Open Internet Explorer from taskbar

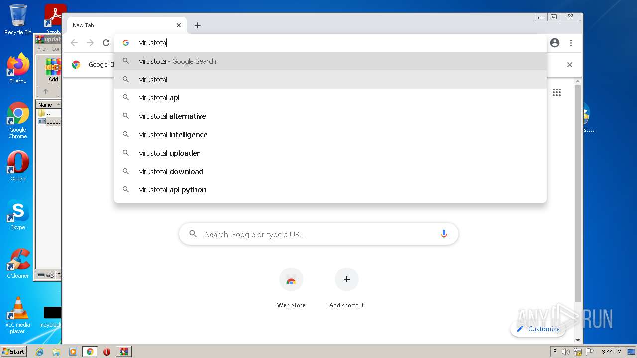(x=40, y=352)
